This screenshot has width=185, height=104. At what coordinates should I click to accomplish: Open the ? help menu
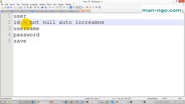(x=74, y=5)
